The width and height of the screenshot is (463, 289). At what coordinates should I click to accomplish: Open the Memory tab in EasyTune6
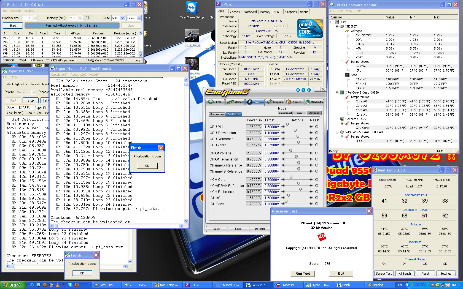(x=235, y=102)
